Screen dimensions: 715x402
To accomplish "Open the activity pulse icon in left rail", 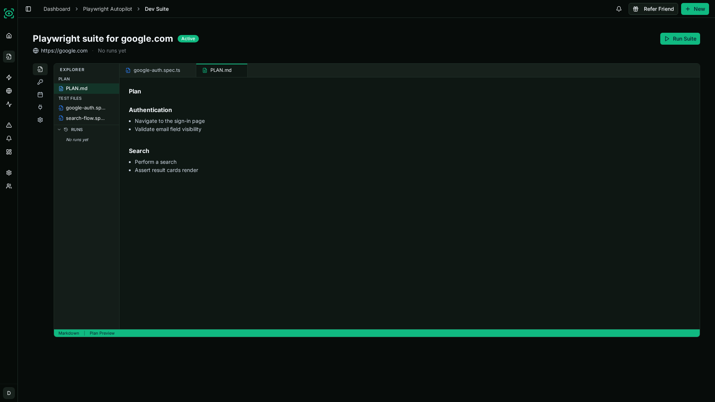I will 9,104.
